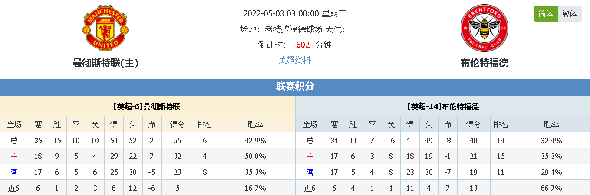Click Manchester United recent-6 win rate 16.7%

pos(255,188)
